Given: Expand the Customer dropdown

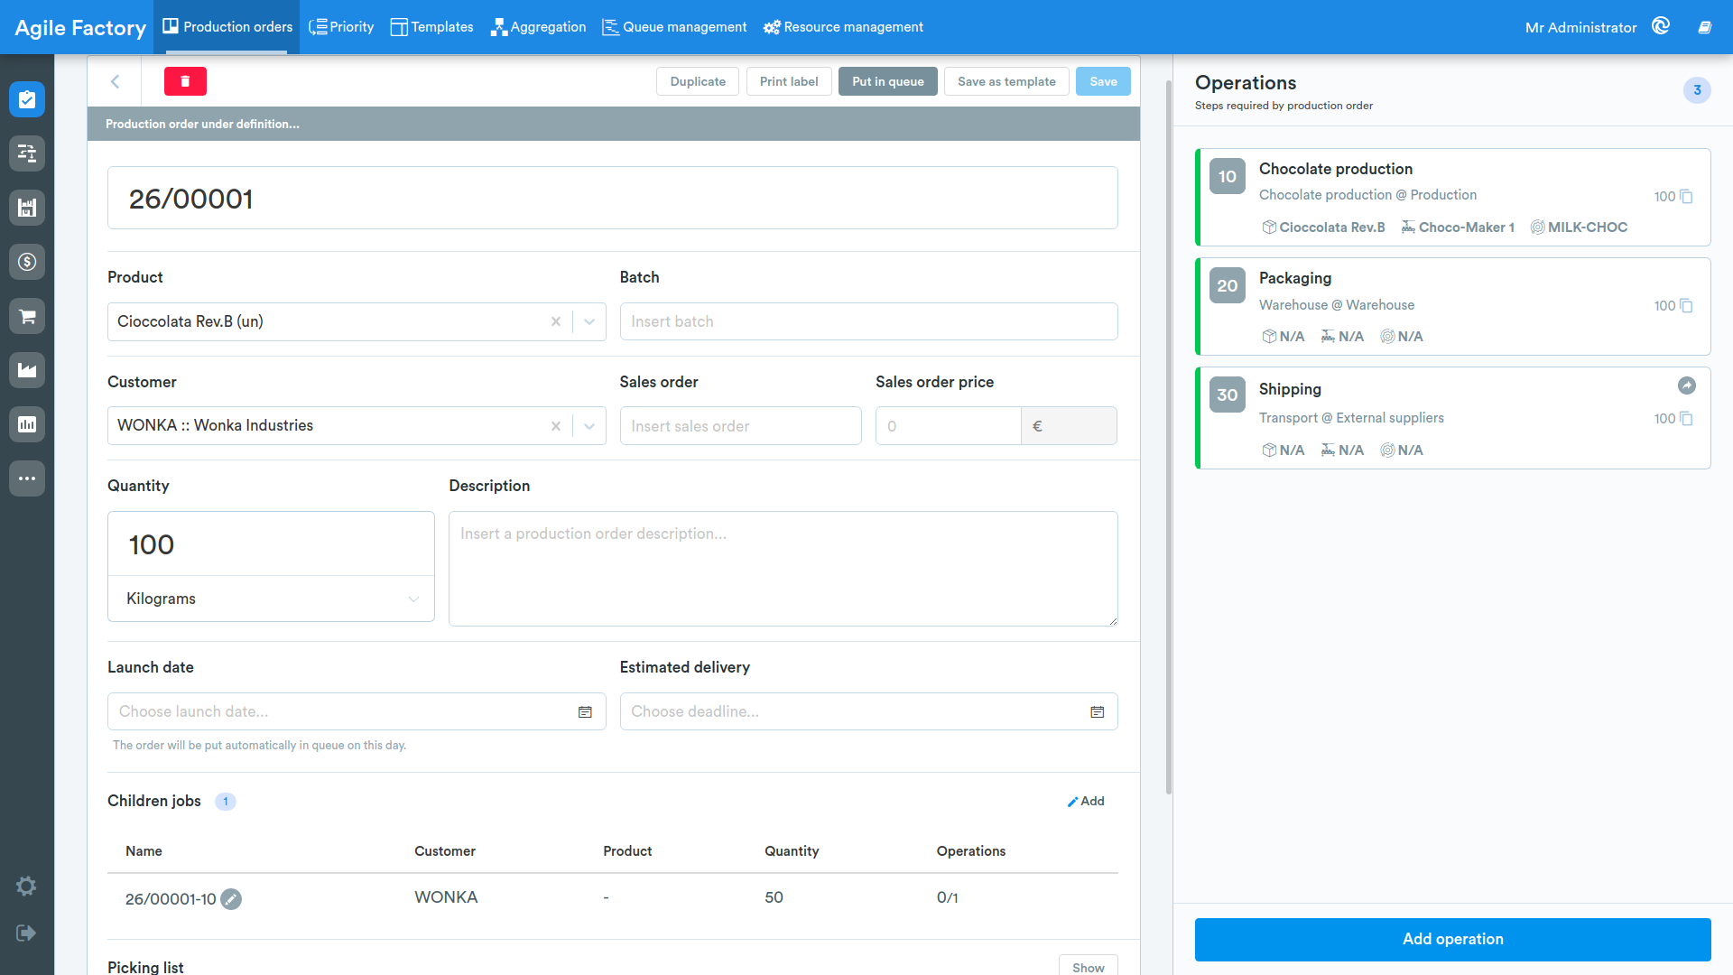Looking at the screenshot, I should [x=589, y=426].
